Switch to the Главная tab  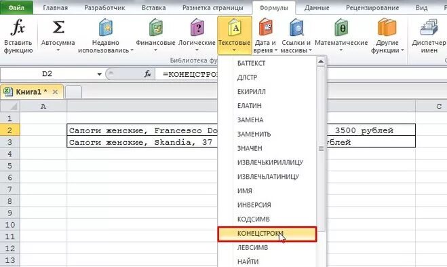56,7
